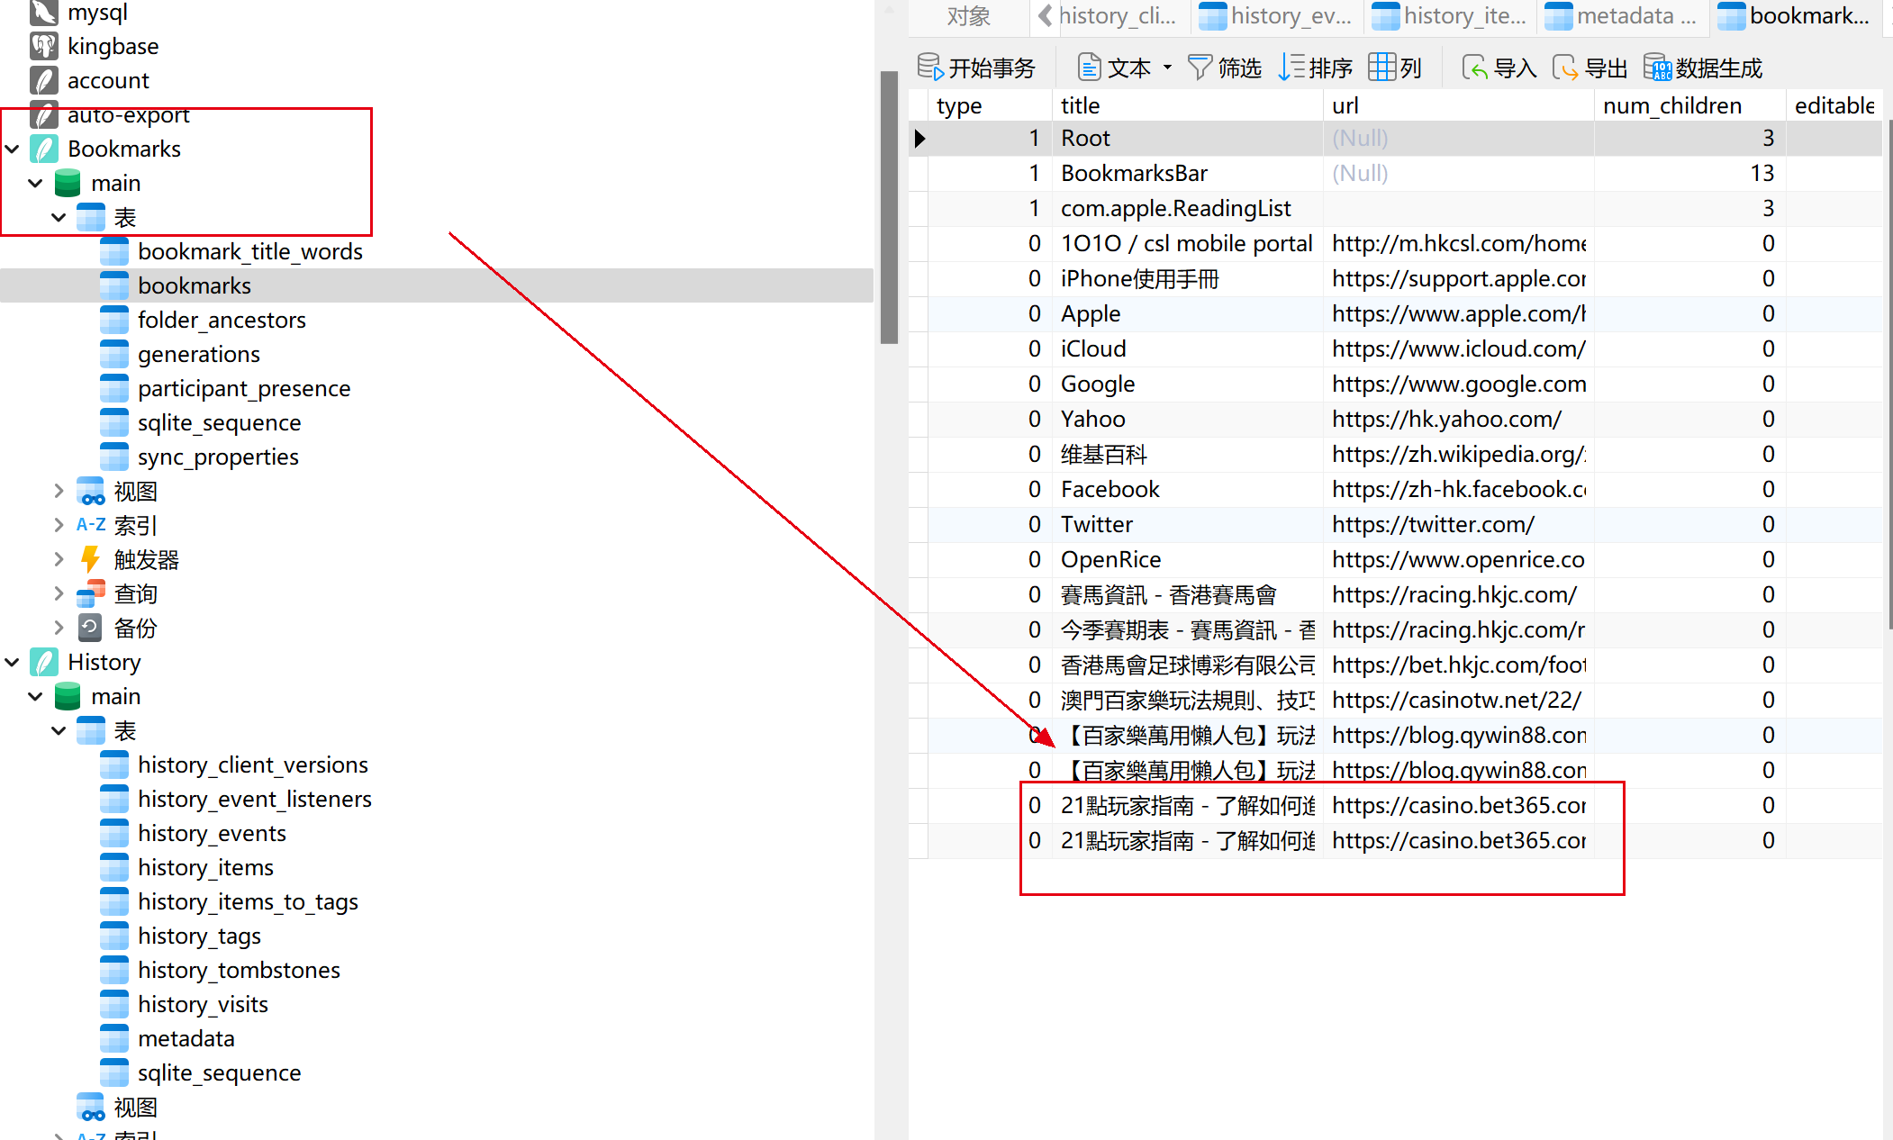Select the history_tombstones table
The image size is (1893, 1140).
pyautogui.click(x=239, y=970)
